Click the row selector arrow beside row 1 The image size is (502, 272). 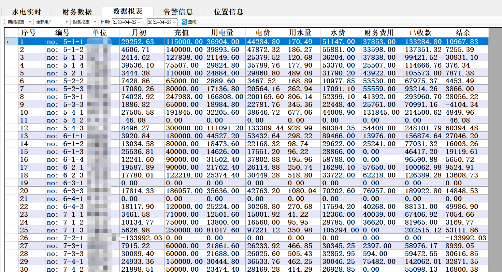point(8,41)
